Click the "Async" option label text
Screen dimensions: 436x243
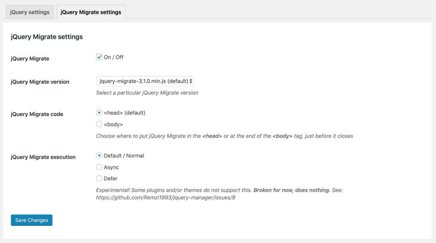pyautogui.click(x=111, y=167)
